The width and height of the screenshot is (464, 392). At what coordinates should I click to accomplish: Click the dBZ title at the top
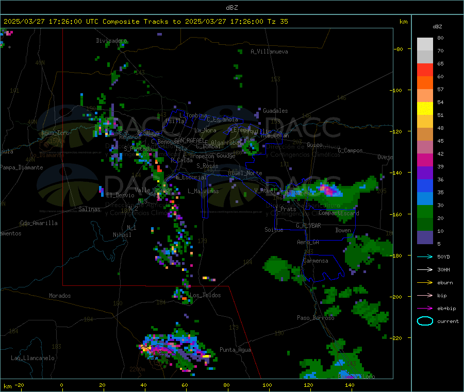click(231, 8)
